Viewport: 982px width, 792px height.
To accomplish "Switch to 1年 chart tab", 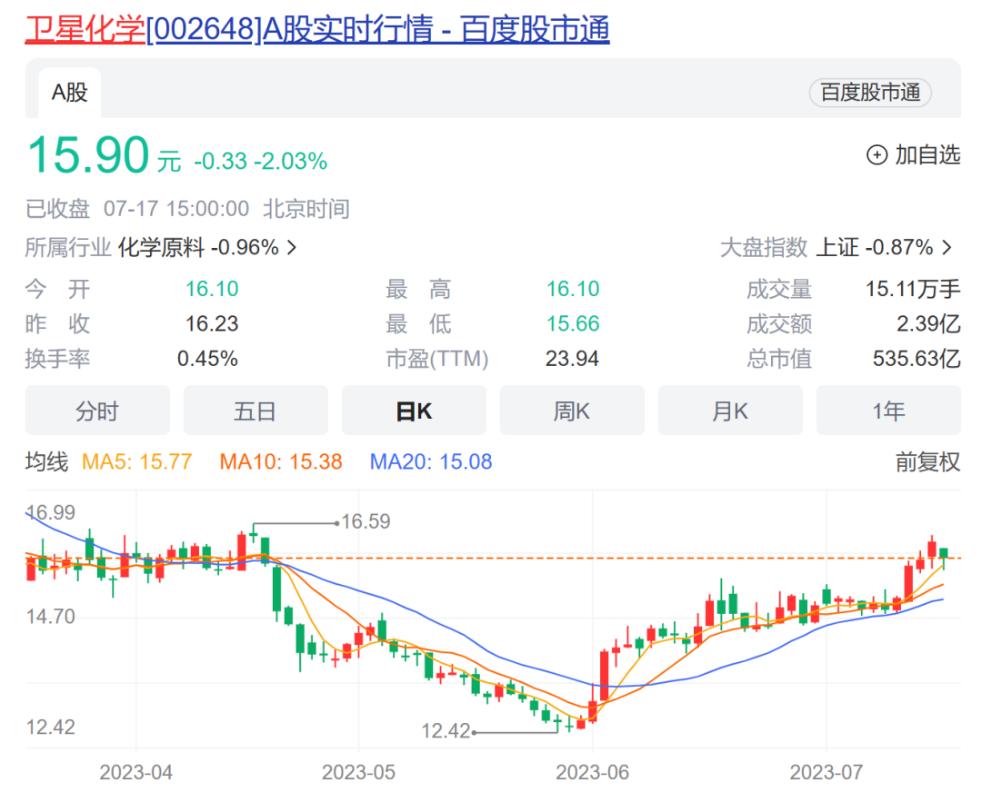I will pos(888,411).
